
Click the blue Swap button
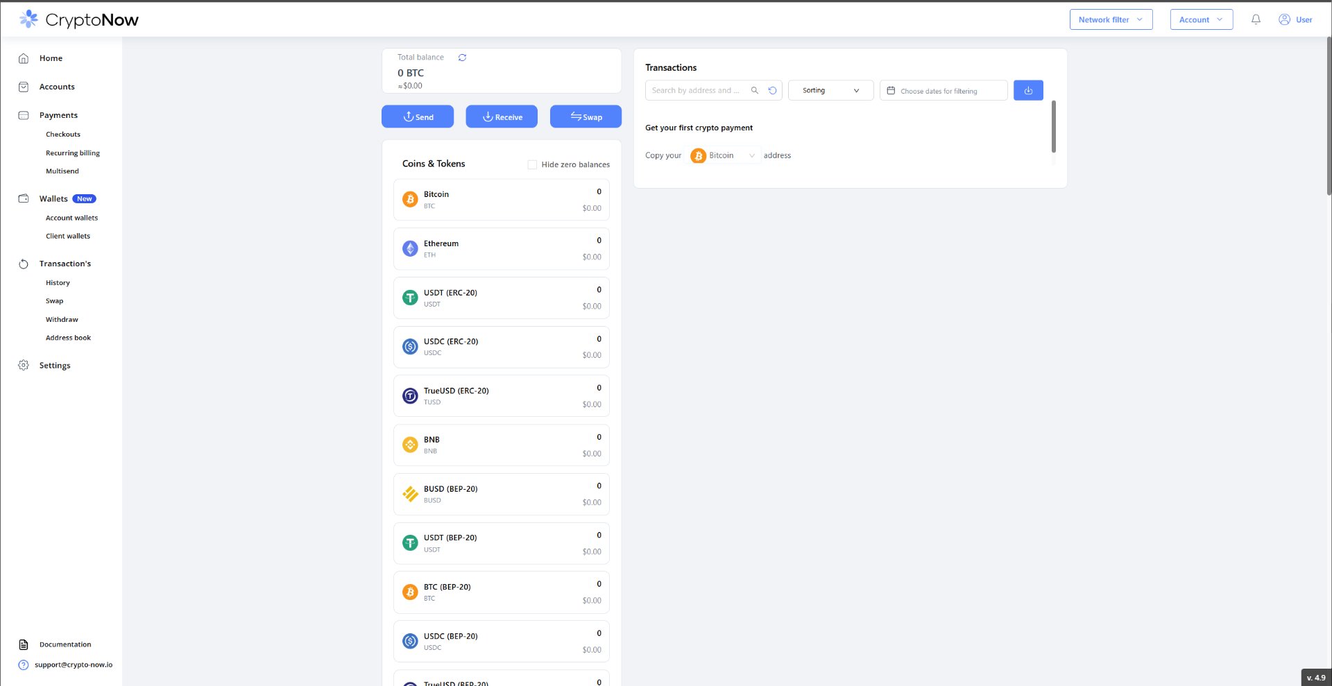pyautogui.click(x=586, y=117)
